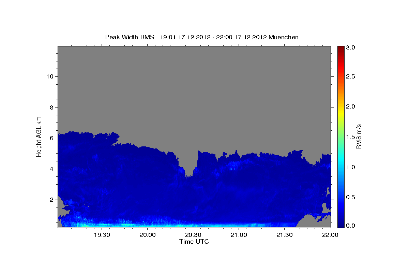Click the 'Muenchen' station name in title

pyautogui.click(x=284, y=37)
